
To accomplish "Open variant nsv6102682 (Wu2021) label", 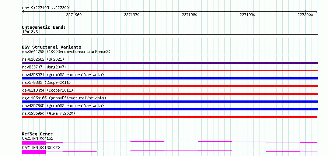I will click(x=43, y=59).
